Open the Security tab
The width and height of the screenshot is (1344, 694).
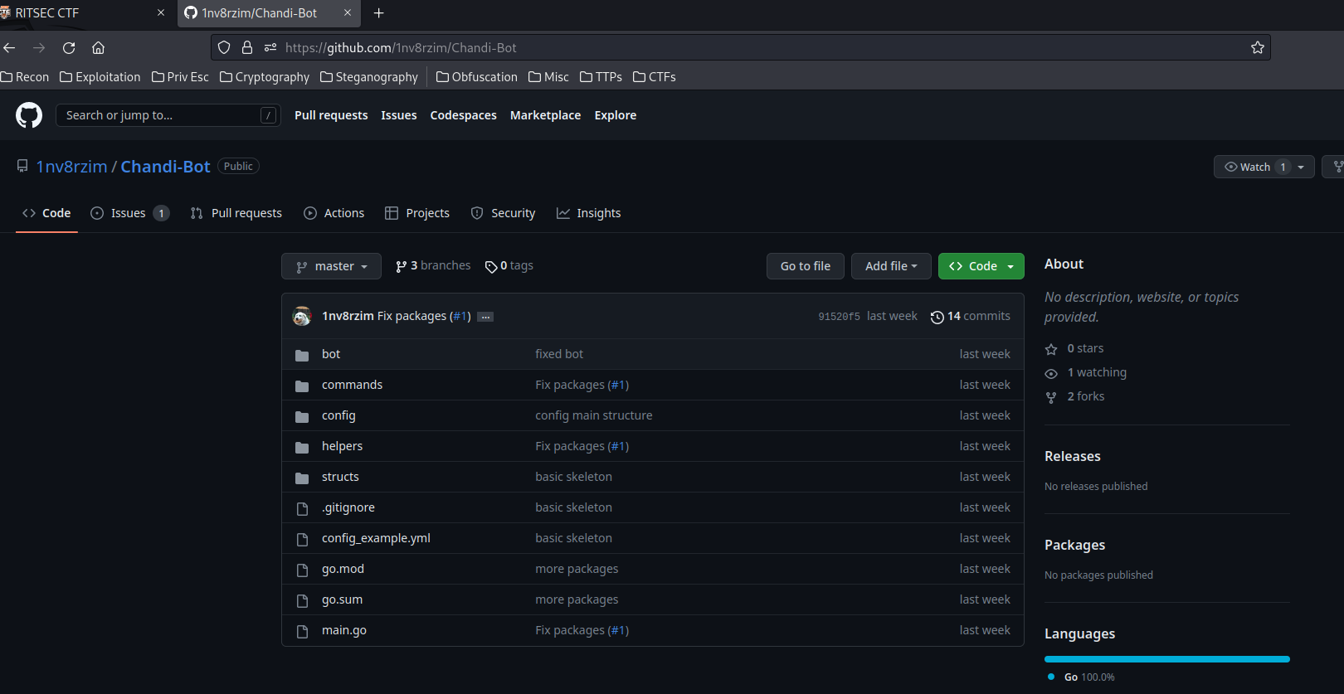click(x=504, y=213)
